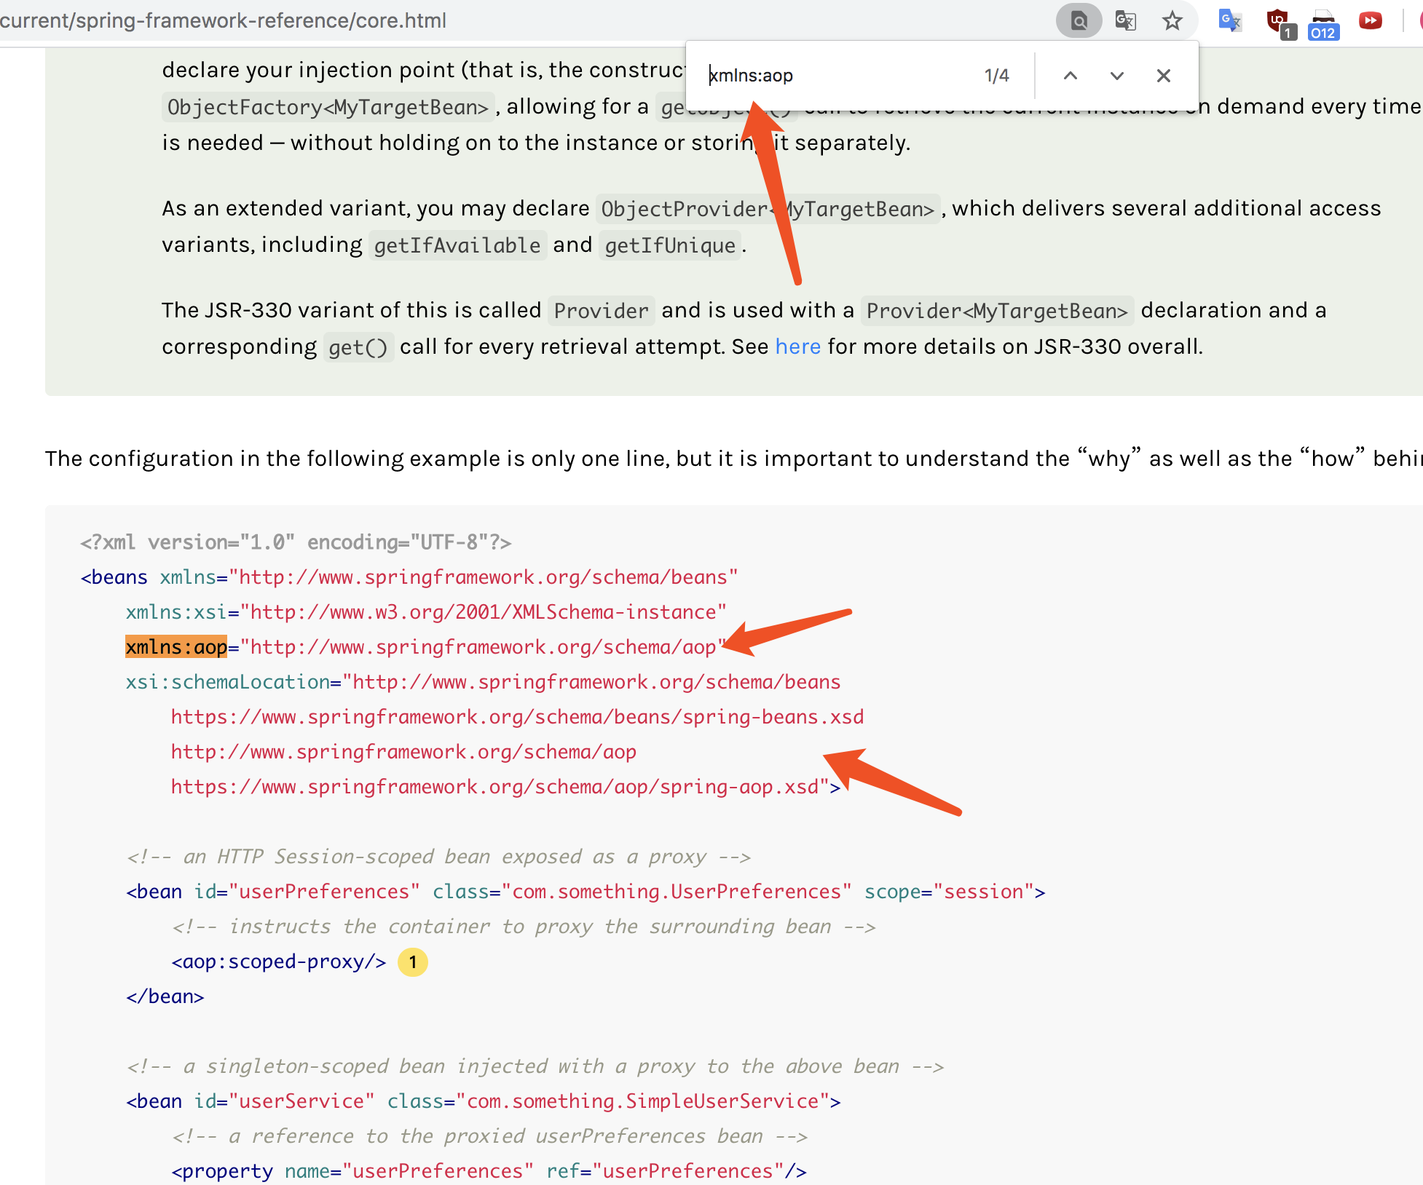Click the find-in-page search icon in address bar
This screenshot has height=1185, width=1423.
[1079, 20]
